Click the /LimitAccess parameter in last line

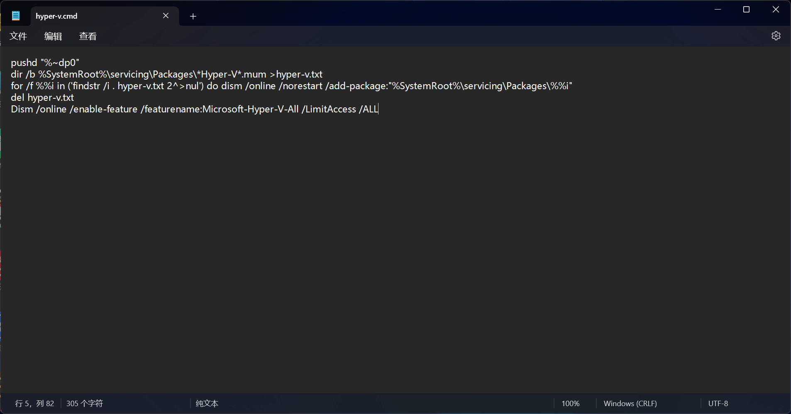[x=329, y=109]
